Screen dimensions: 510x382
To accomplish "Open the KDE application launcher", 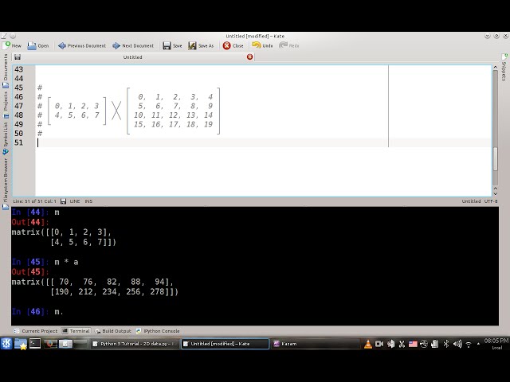I will point(6,344).
